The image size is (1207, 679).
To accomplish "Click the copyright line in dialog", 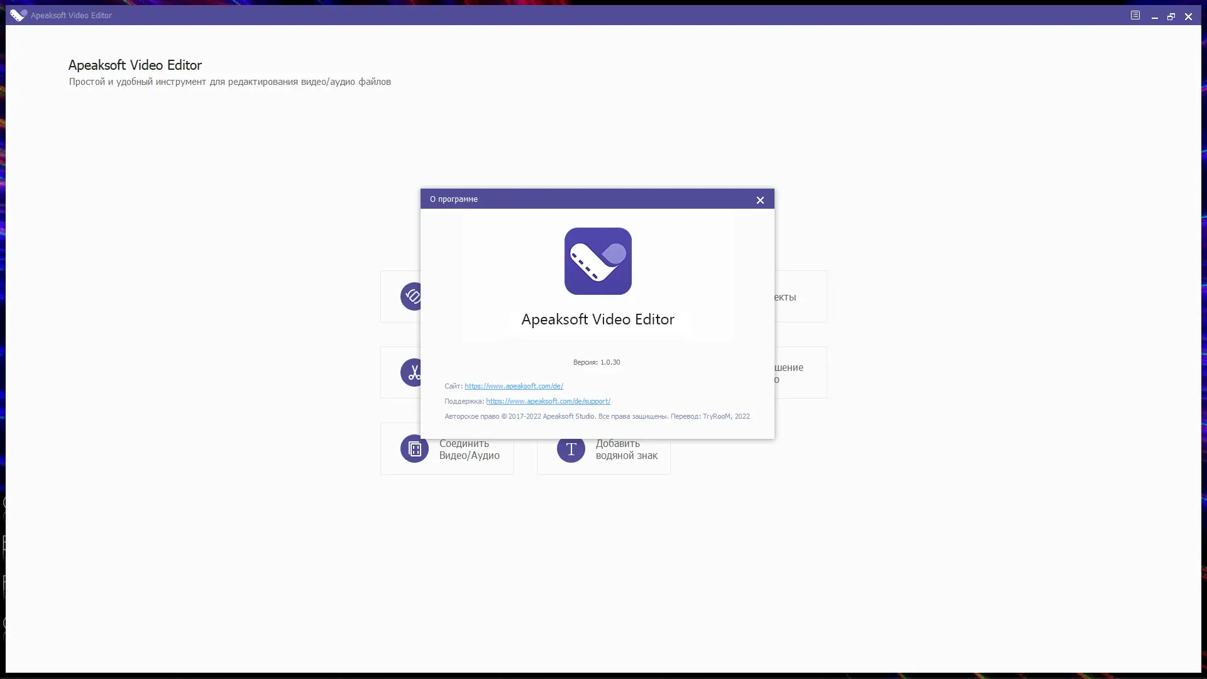I will point(597,416).
